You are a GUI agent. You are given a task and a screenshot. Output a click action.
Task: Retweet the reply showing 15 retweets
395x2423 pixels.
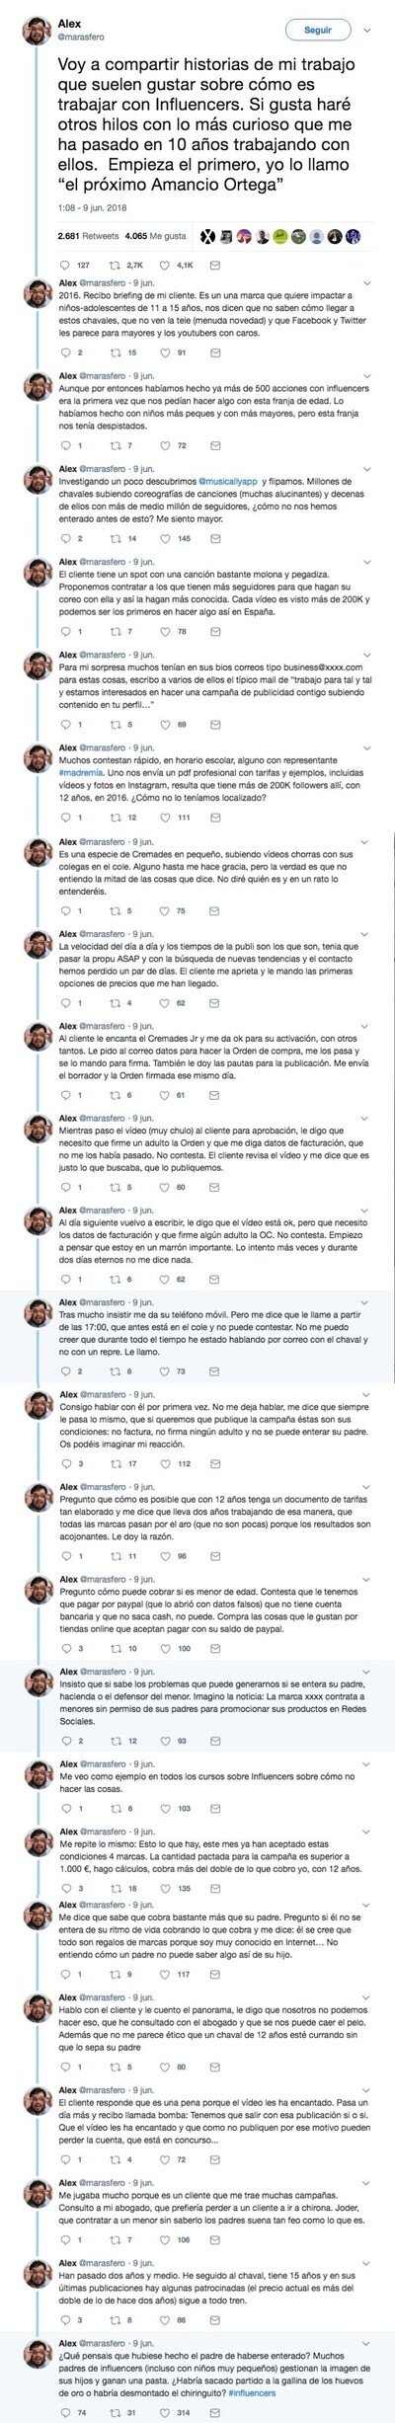click(108, 352)
